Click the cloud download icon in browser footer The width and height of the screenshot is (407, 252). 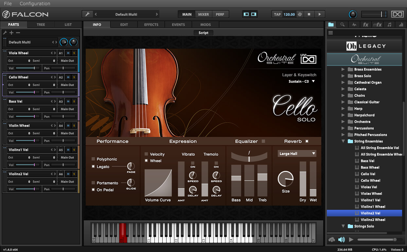pos(332,240)
